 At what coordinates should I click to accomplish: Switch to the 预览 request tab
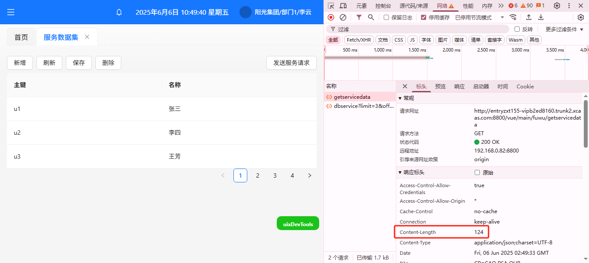(x=440, y=86)
